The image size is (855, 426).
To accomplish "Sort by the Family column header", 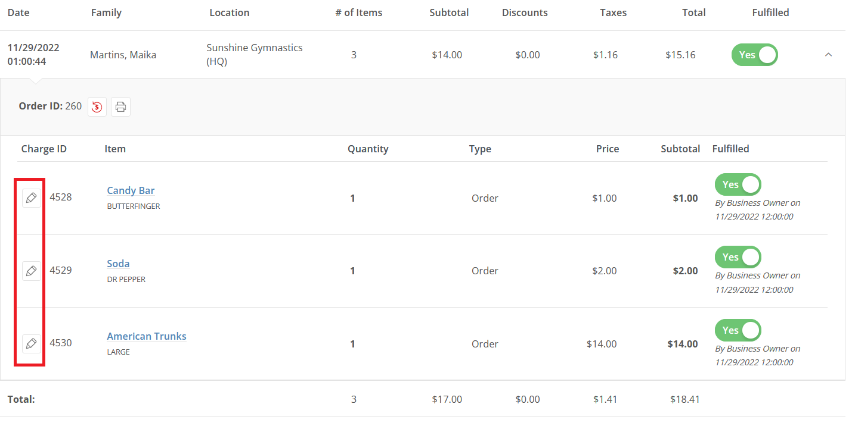I will click(106, 12).
